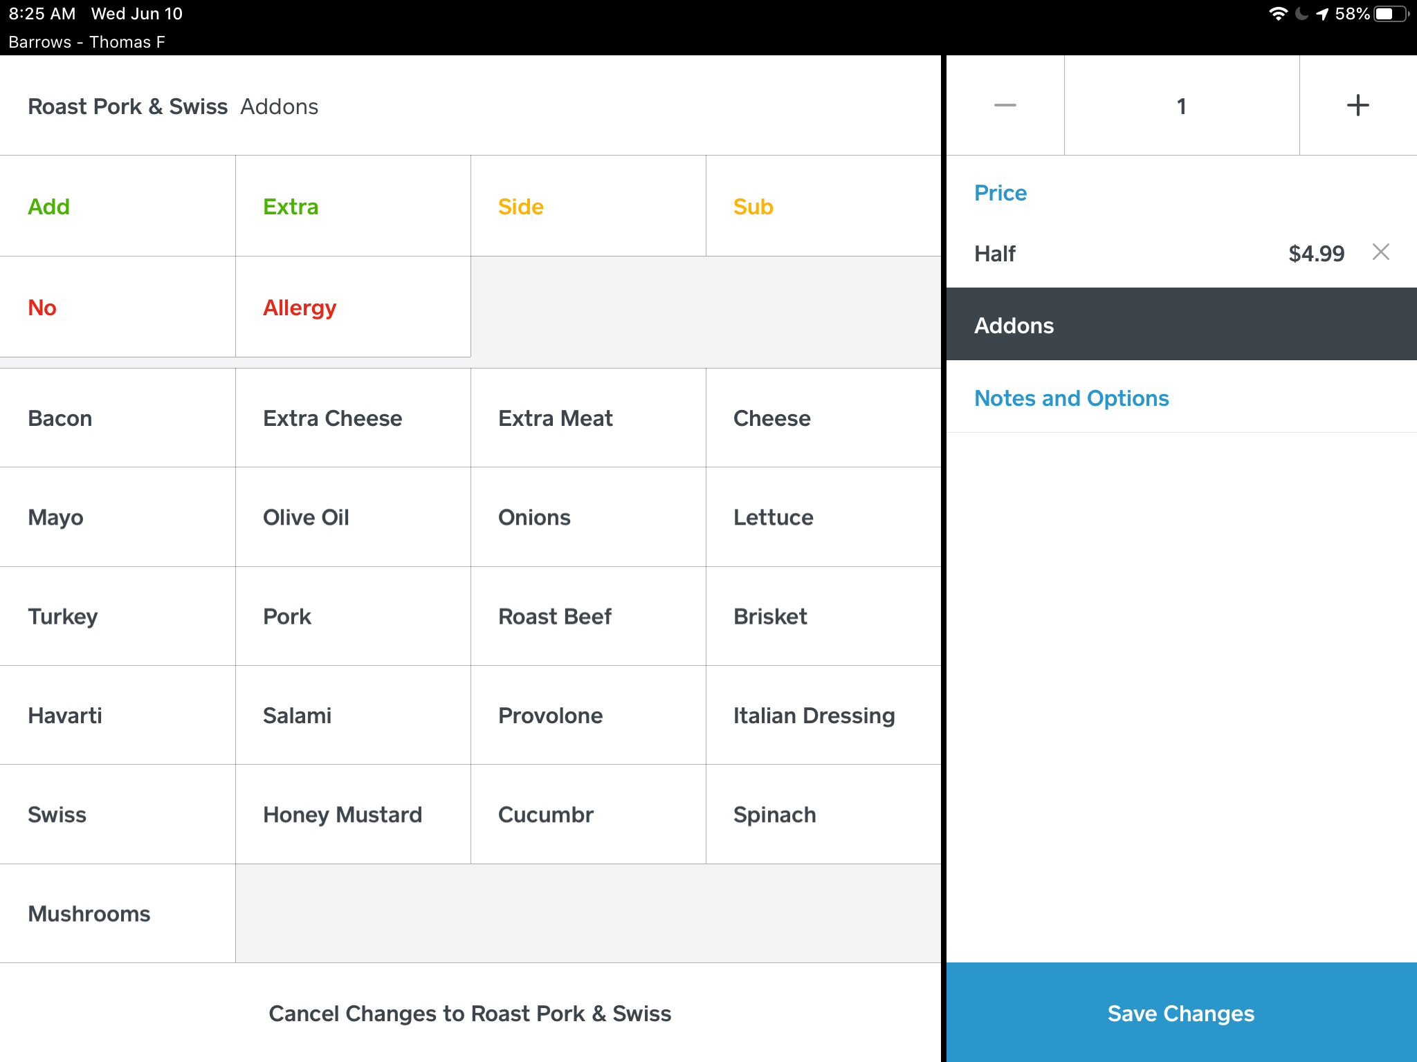This screenshot has width=1417, height=1062.
Task: Decrease quantity with the minus icon
Action: click(1005, 106)
